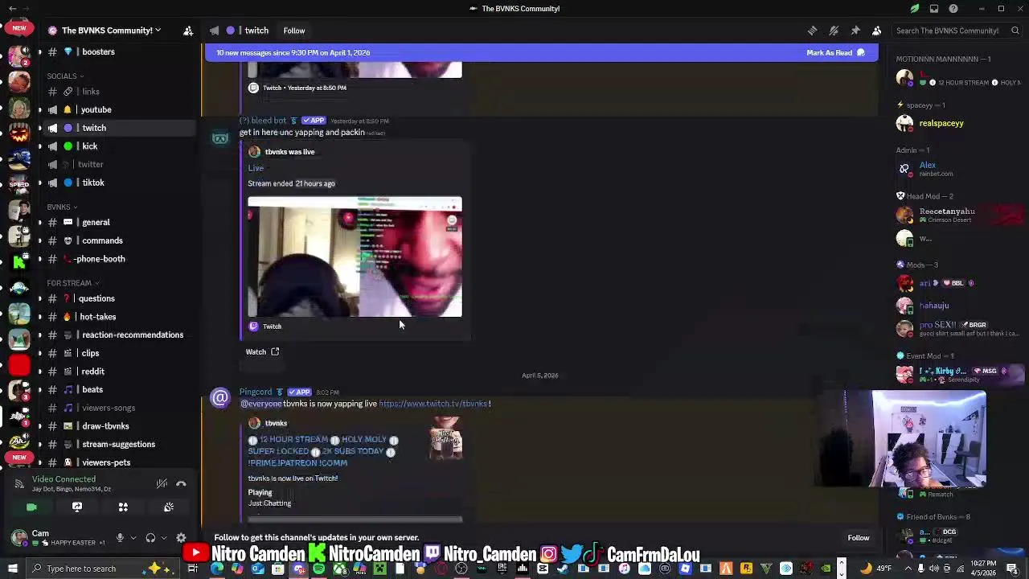Image resolution: width=1029 pixels, height=579 pixels.
Task: Click the bleed bot username
Action: point(263,121)
